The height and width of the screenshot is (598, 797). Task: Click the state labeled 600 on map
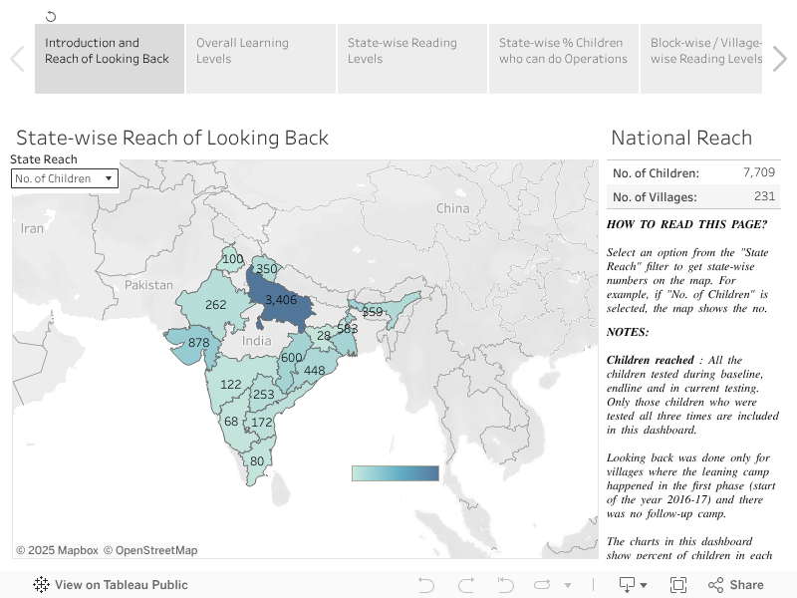tap(291, 358)
